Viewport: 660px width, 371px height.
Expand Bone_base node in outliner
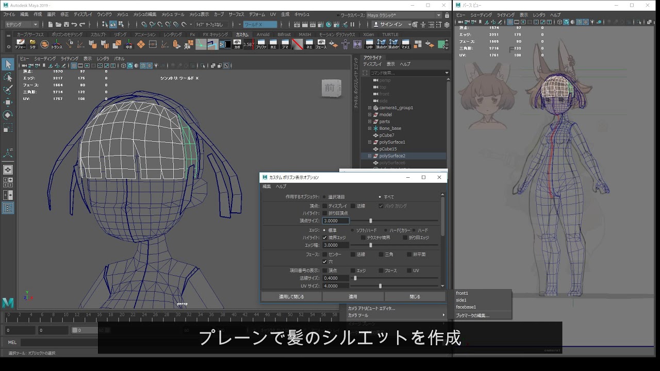tap(370, 128)
